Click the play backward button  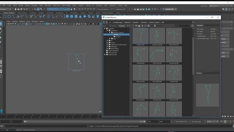(x=223, y=116)
